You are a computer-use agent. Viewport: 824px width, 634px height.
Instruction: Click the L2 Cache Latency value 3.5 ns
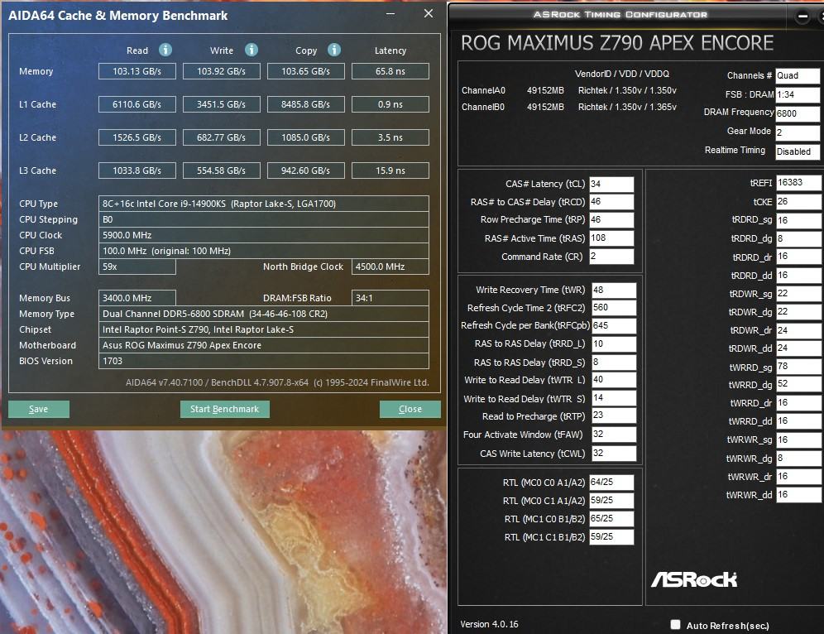click(x=390, y=137)
